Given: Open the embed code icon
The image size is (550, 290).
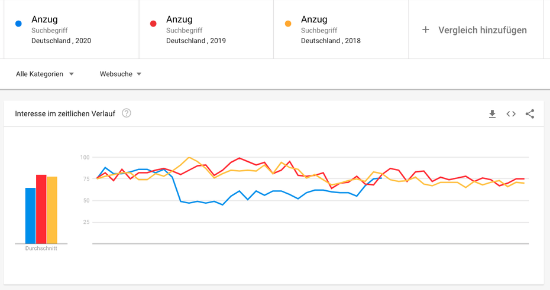Looking at the screenshot, I should pos(511,114).
